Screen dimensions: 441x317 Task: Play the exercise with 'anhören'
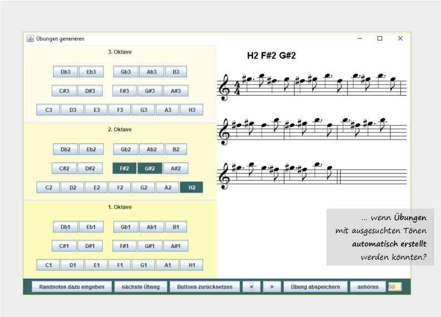(x=367, y=287)
